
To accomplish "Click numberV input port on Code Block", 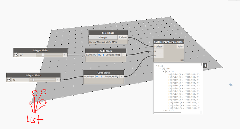I will 89,77.
